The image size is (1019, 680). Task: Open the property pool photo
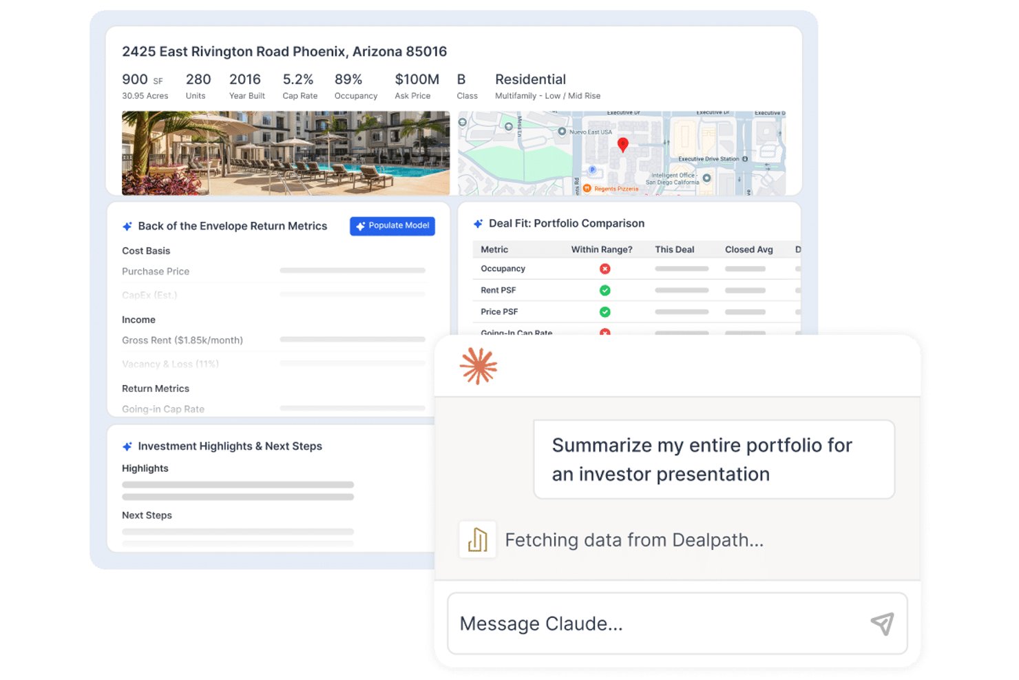[x=286, y=153]
